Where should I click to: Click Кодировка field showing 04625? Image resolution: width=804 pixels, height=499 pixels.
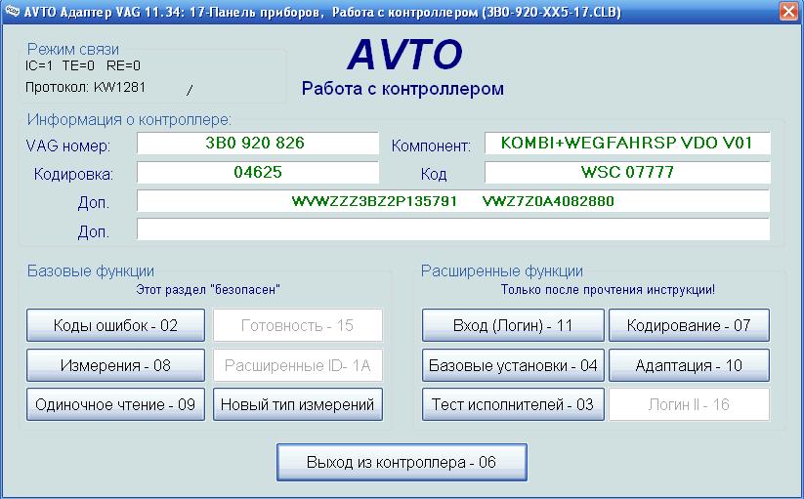point(257,172)
